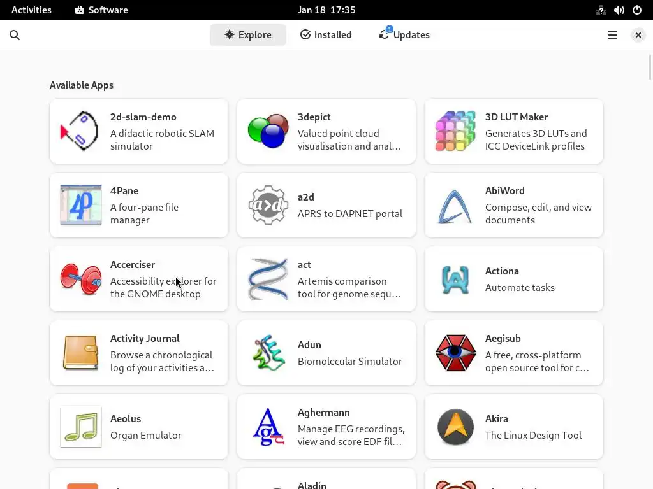Screen dimensions: 653x489
Task: Click the Aghermann title text
Action: (323, 413)
